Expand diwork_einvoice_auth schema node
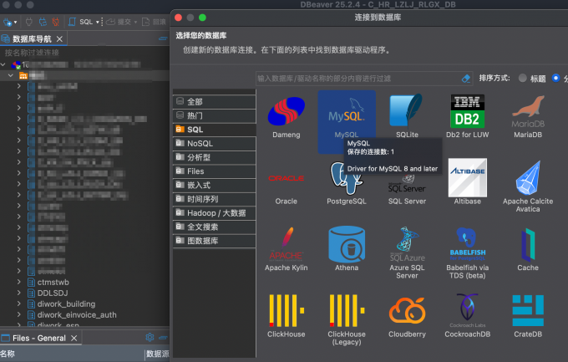Image resolution: width=568 pixels, height=362 pixels. pos(19,314)
